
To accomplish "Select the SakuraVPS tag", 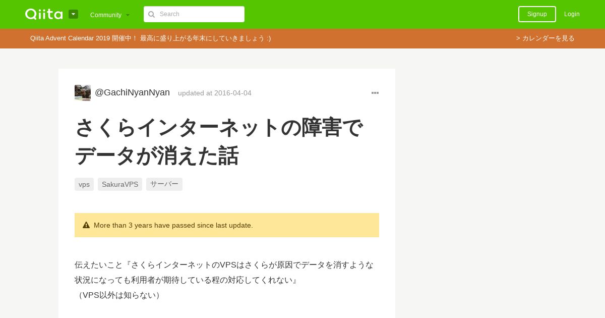I will [120, 184].
